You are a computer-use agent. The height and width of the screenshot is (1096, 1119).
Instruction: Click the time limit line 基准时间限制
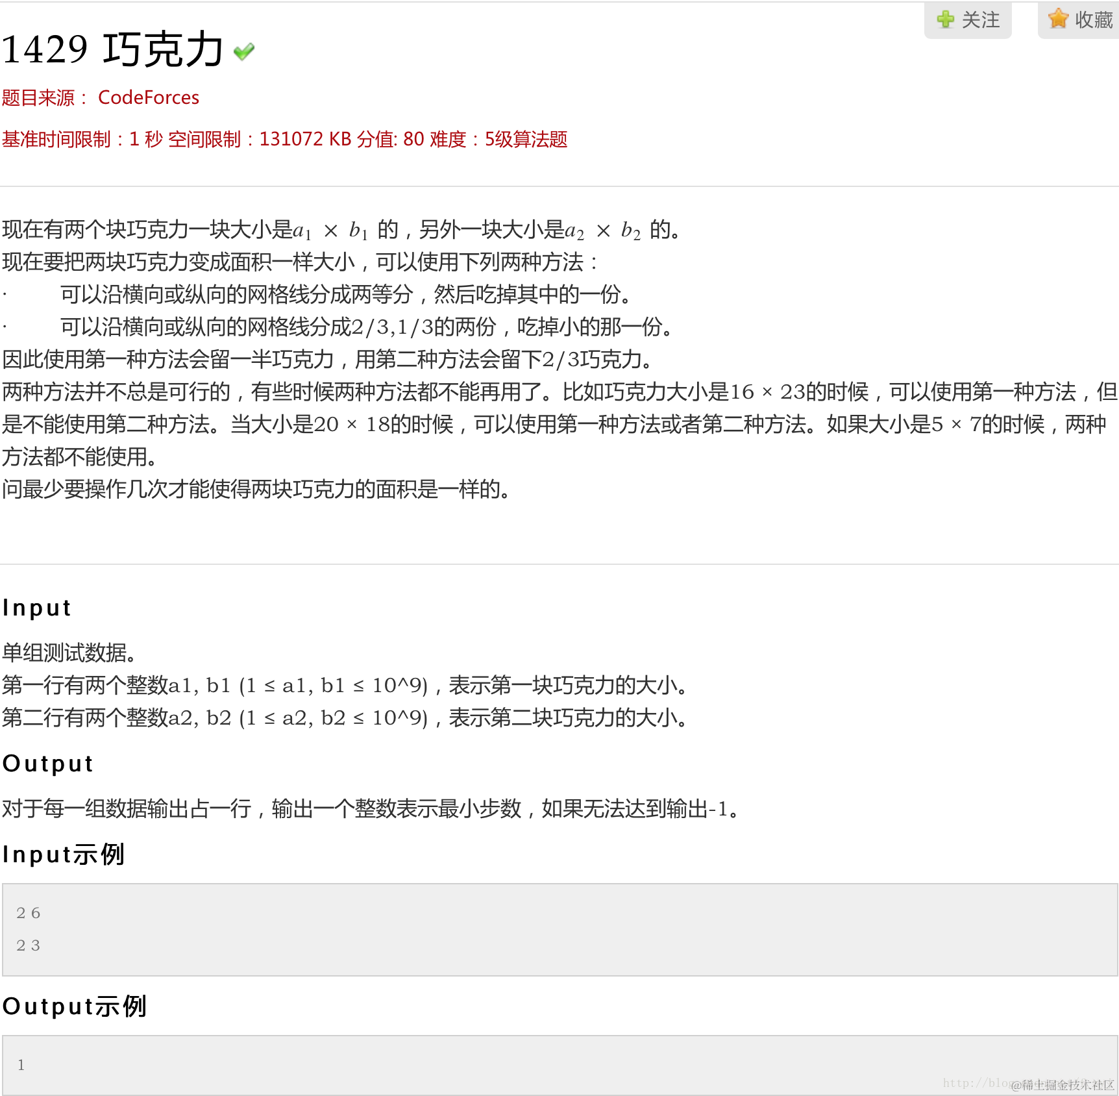(284, 139)
